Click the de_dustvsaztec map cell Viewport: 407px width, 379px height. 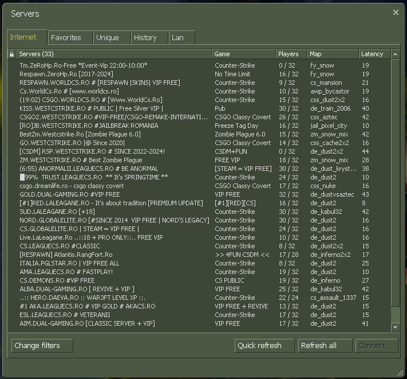pyautogui.click(x=332, y=194)
